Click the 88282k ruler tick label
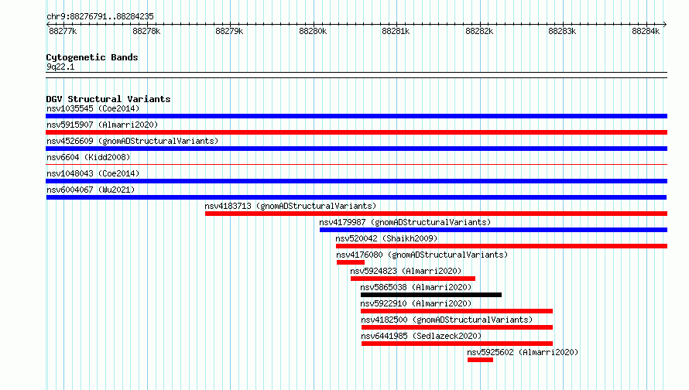Screen dimensions: 689x390 tap(479, 31)
